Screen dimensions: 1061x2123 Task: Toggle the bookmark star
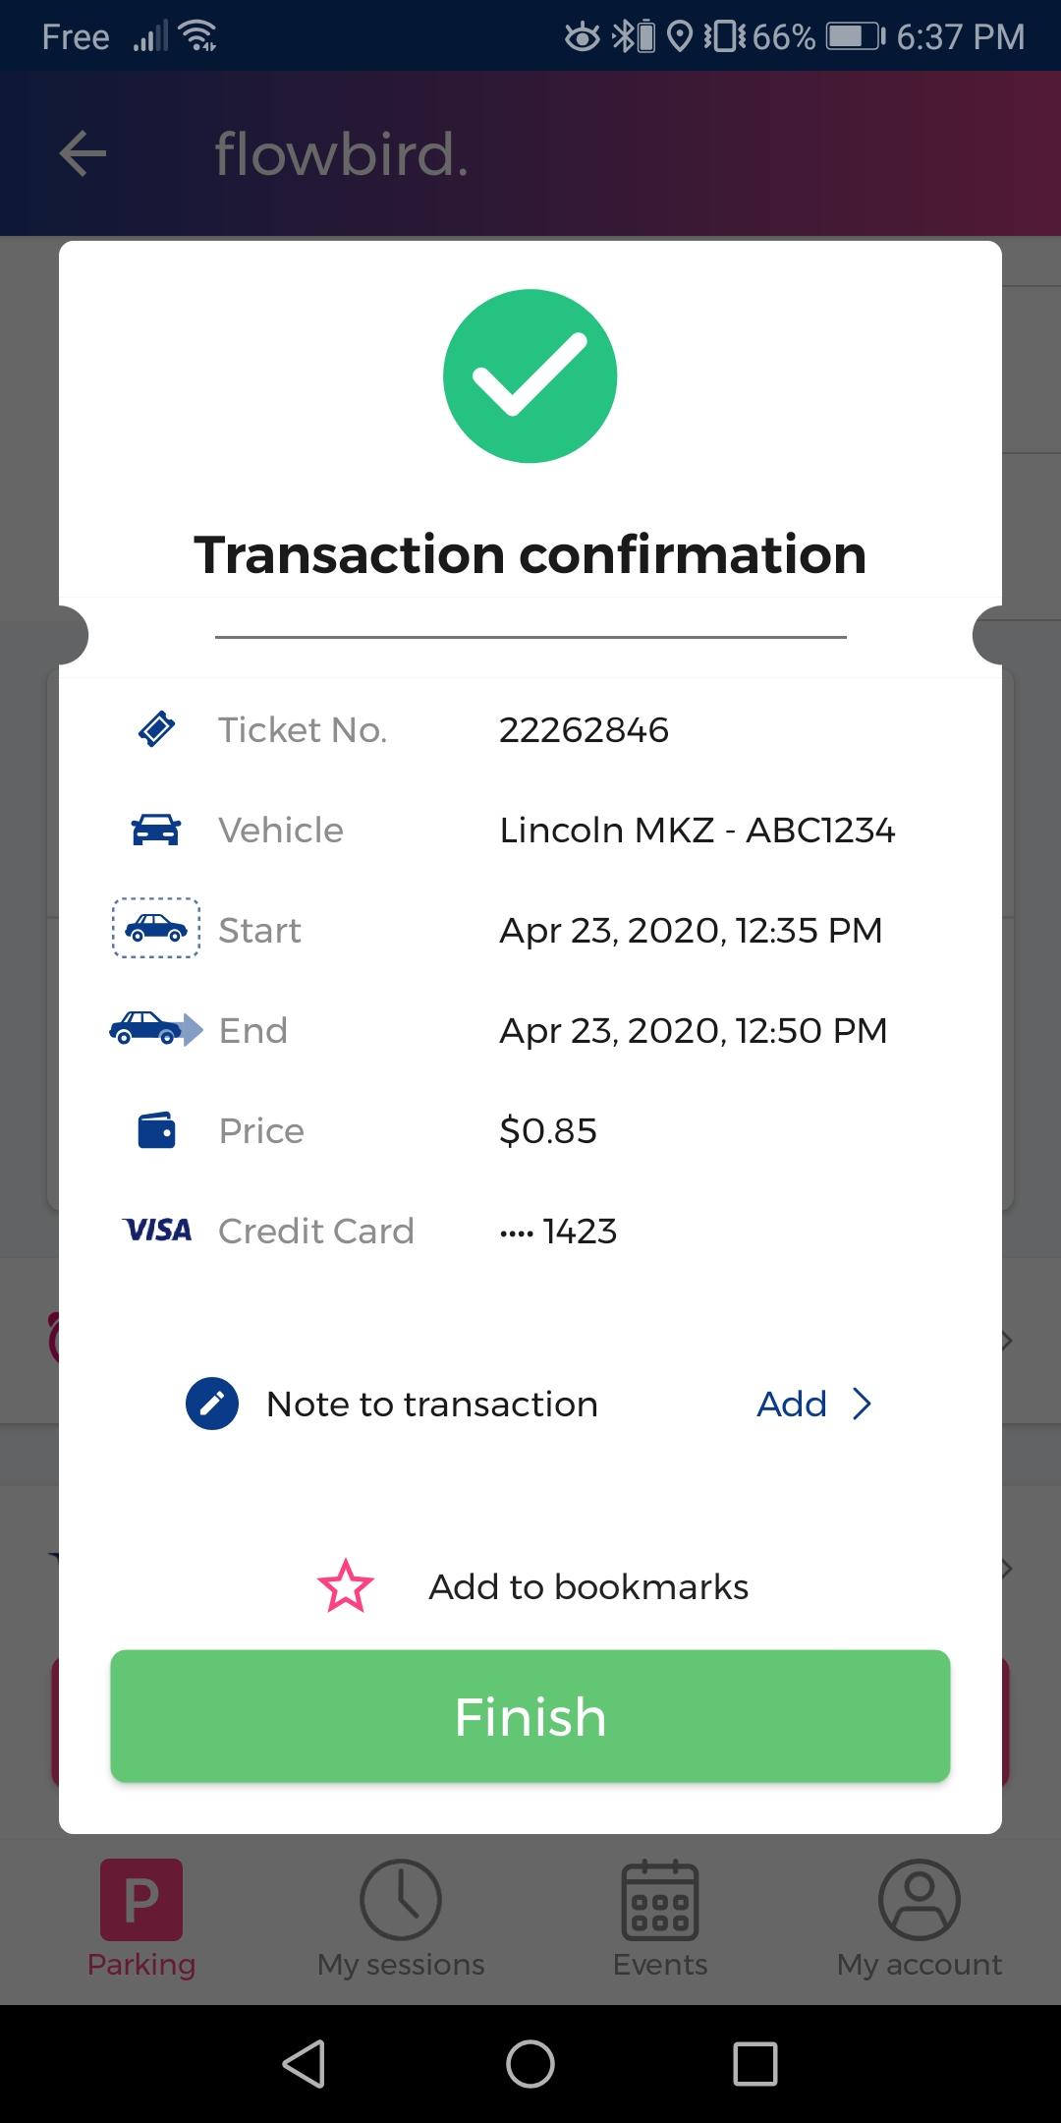tap(346, 1586)
